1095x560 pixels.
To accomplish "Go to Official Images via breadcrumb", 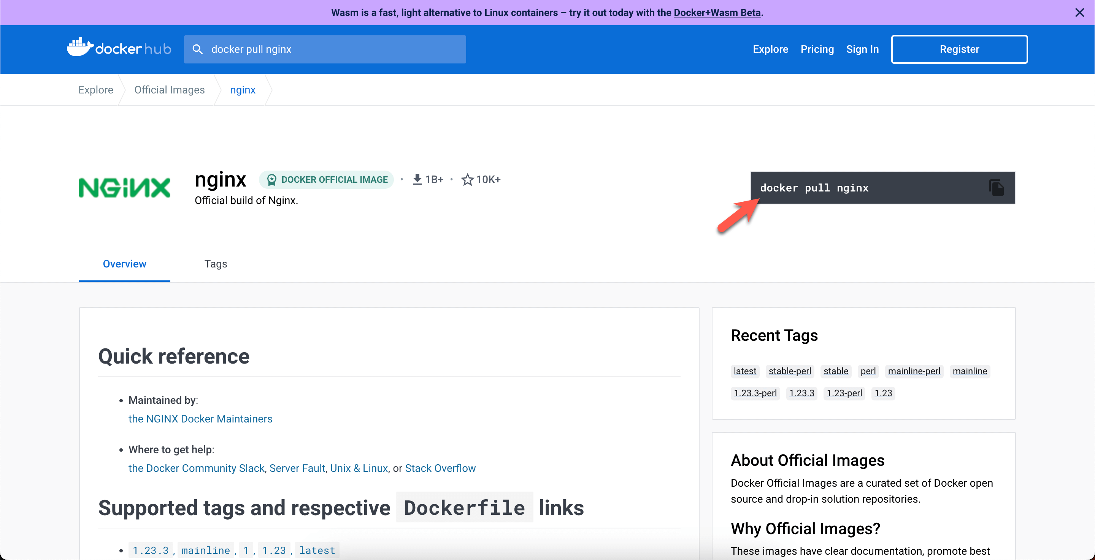I will coord(169,89).
